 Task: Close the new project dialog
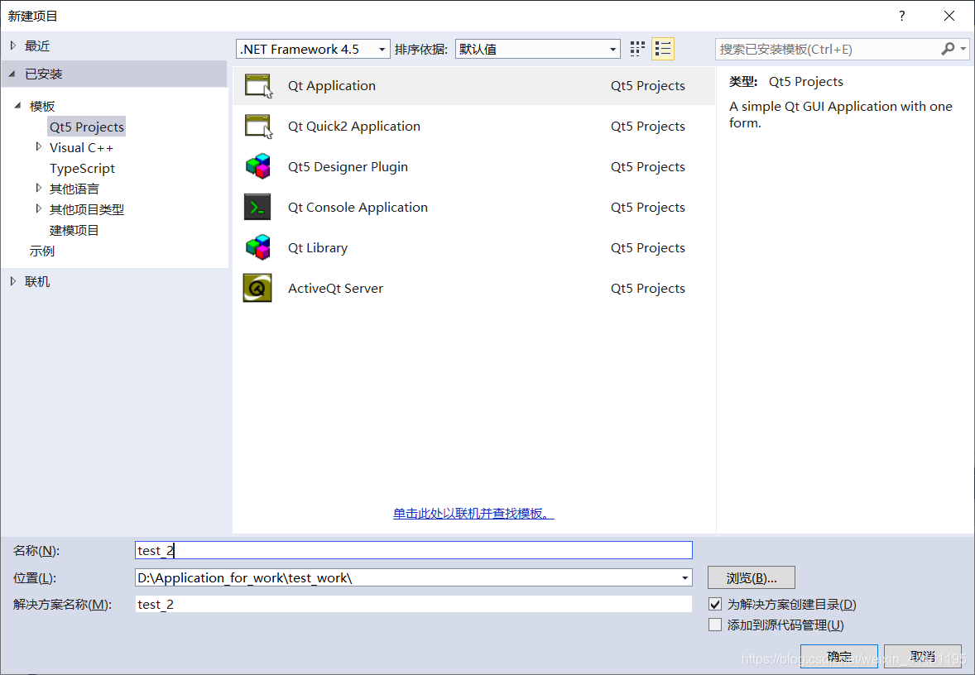pyautogui.click(x=949, y=17)
